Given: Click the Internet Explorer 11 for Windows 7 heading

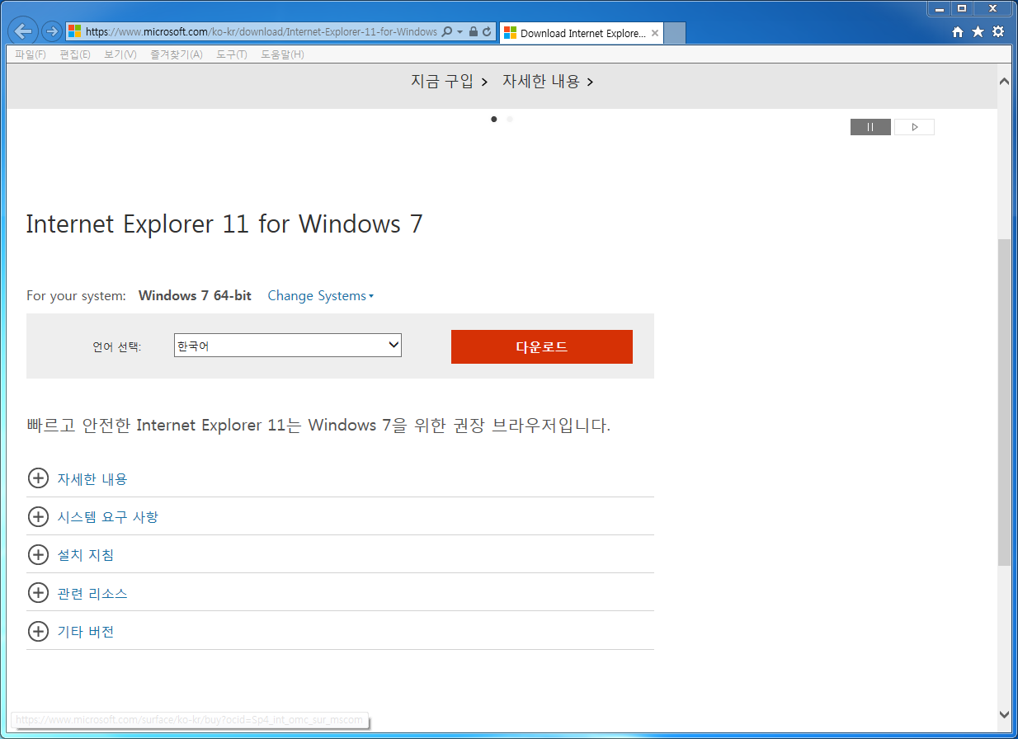Looking at the screenshot, I should pyautogui.click(x=224, y=224).
